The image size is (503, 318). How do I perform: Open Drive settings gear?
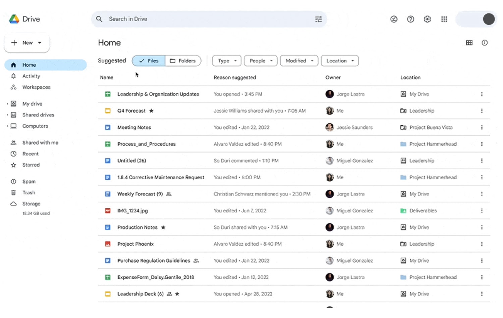pos(427,19)
